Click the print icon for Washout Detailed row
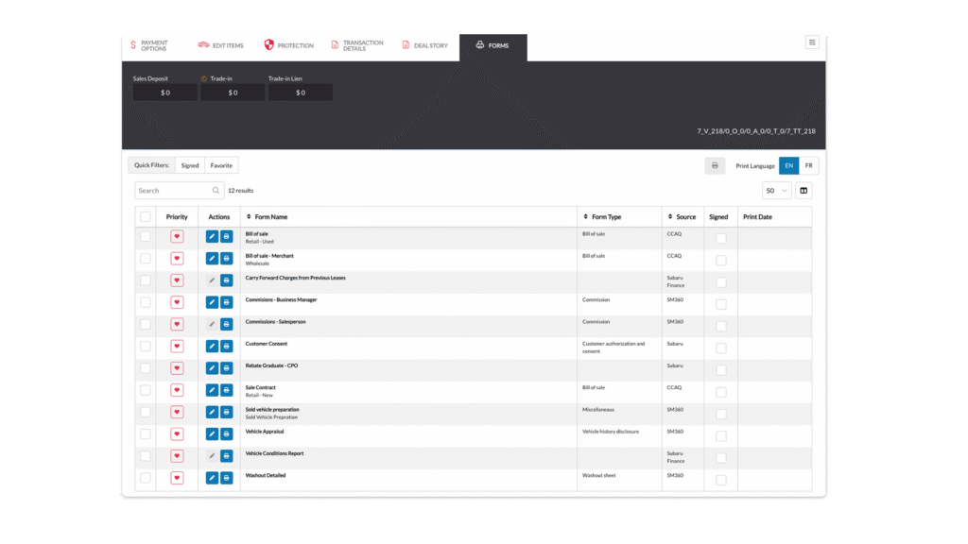Screen dimensions: 968x544 (x=227, y=478)
